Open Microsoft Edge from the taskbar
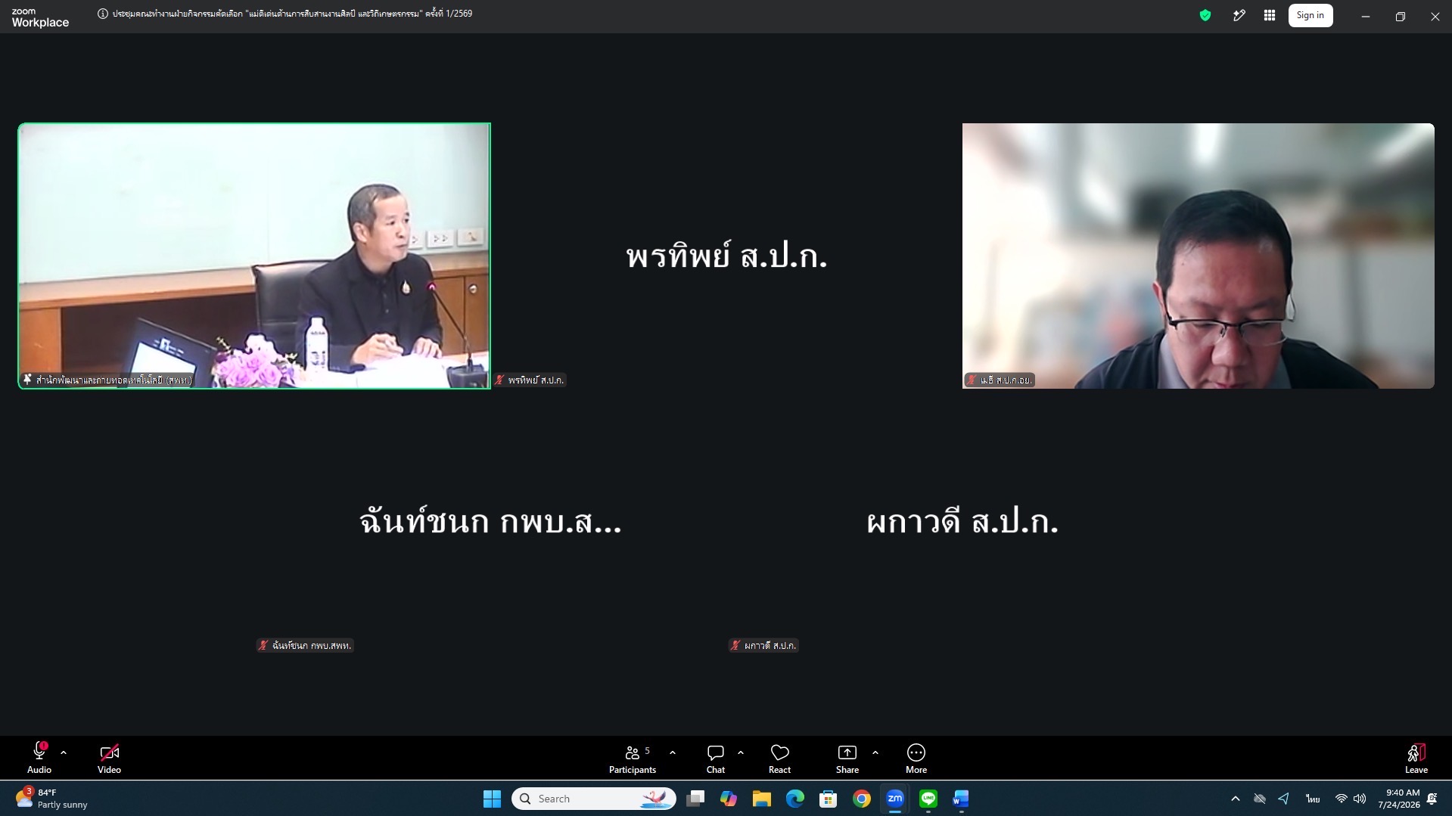The width and height of the screenshot is (1452, 816). 795,799
